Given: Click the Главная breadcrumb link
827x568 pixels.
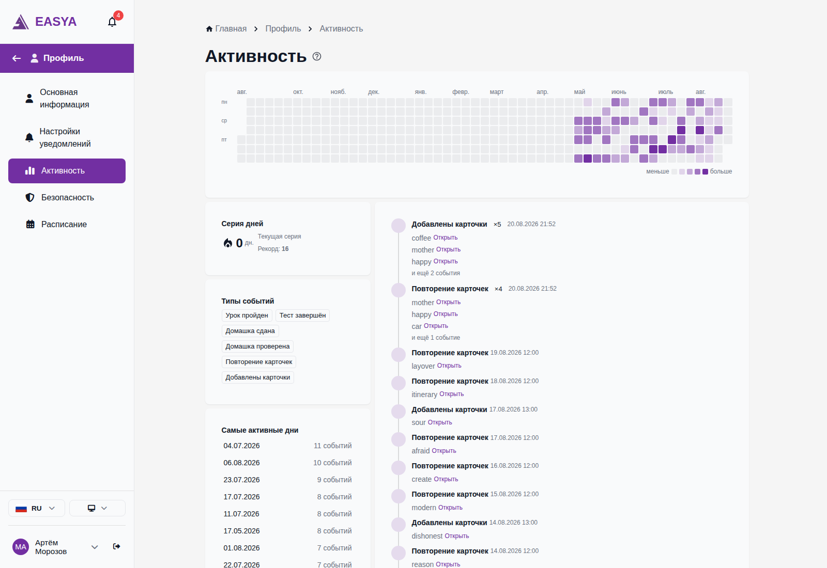Looking at the screenshot, I should 231,29.
